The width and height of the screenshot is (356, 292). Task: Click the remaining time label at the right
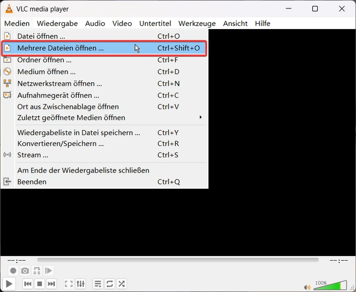tap(339, 260)
